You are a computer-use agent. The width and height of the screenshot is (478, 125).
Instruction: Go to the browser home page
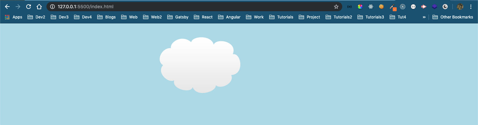tap(39, 7)
